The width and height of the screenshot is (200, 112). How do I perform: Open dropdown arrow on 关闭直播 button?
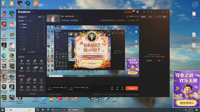(136, 88)
